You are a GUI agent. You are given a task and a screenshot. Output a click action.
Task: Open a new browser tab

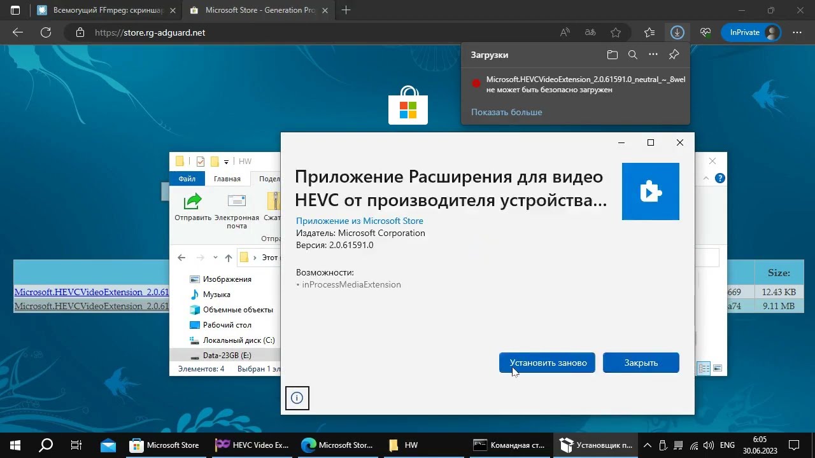346,10
